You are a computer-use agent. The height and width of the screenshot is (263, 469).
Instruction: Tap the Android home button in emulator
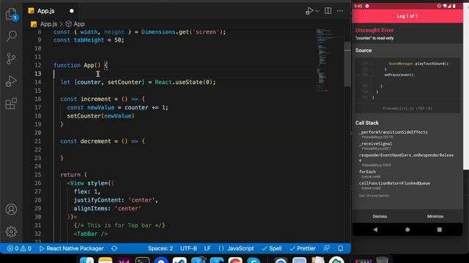tap(407, 229)
